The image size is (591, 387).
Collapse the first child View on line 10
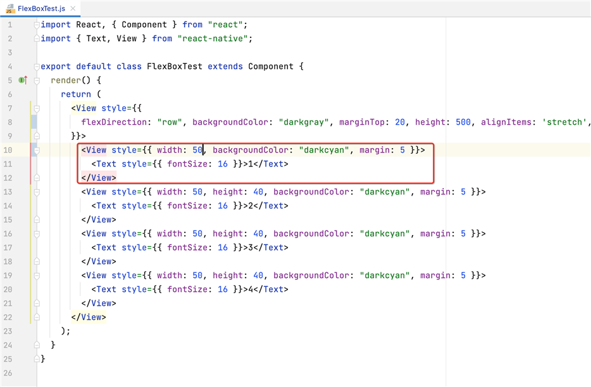[x=37, y=150]
